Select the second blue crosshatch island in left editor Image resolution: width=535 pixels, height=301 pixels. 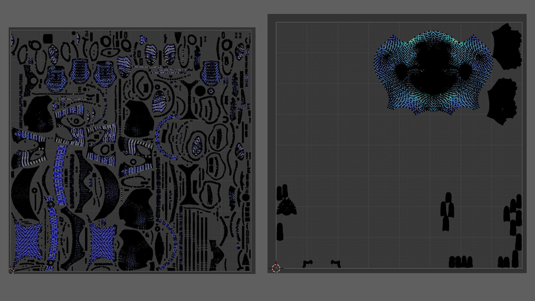coord(102,242)
